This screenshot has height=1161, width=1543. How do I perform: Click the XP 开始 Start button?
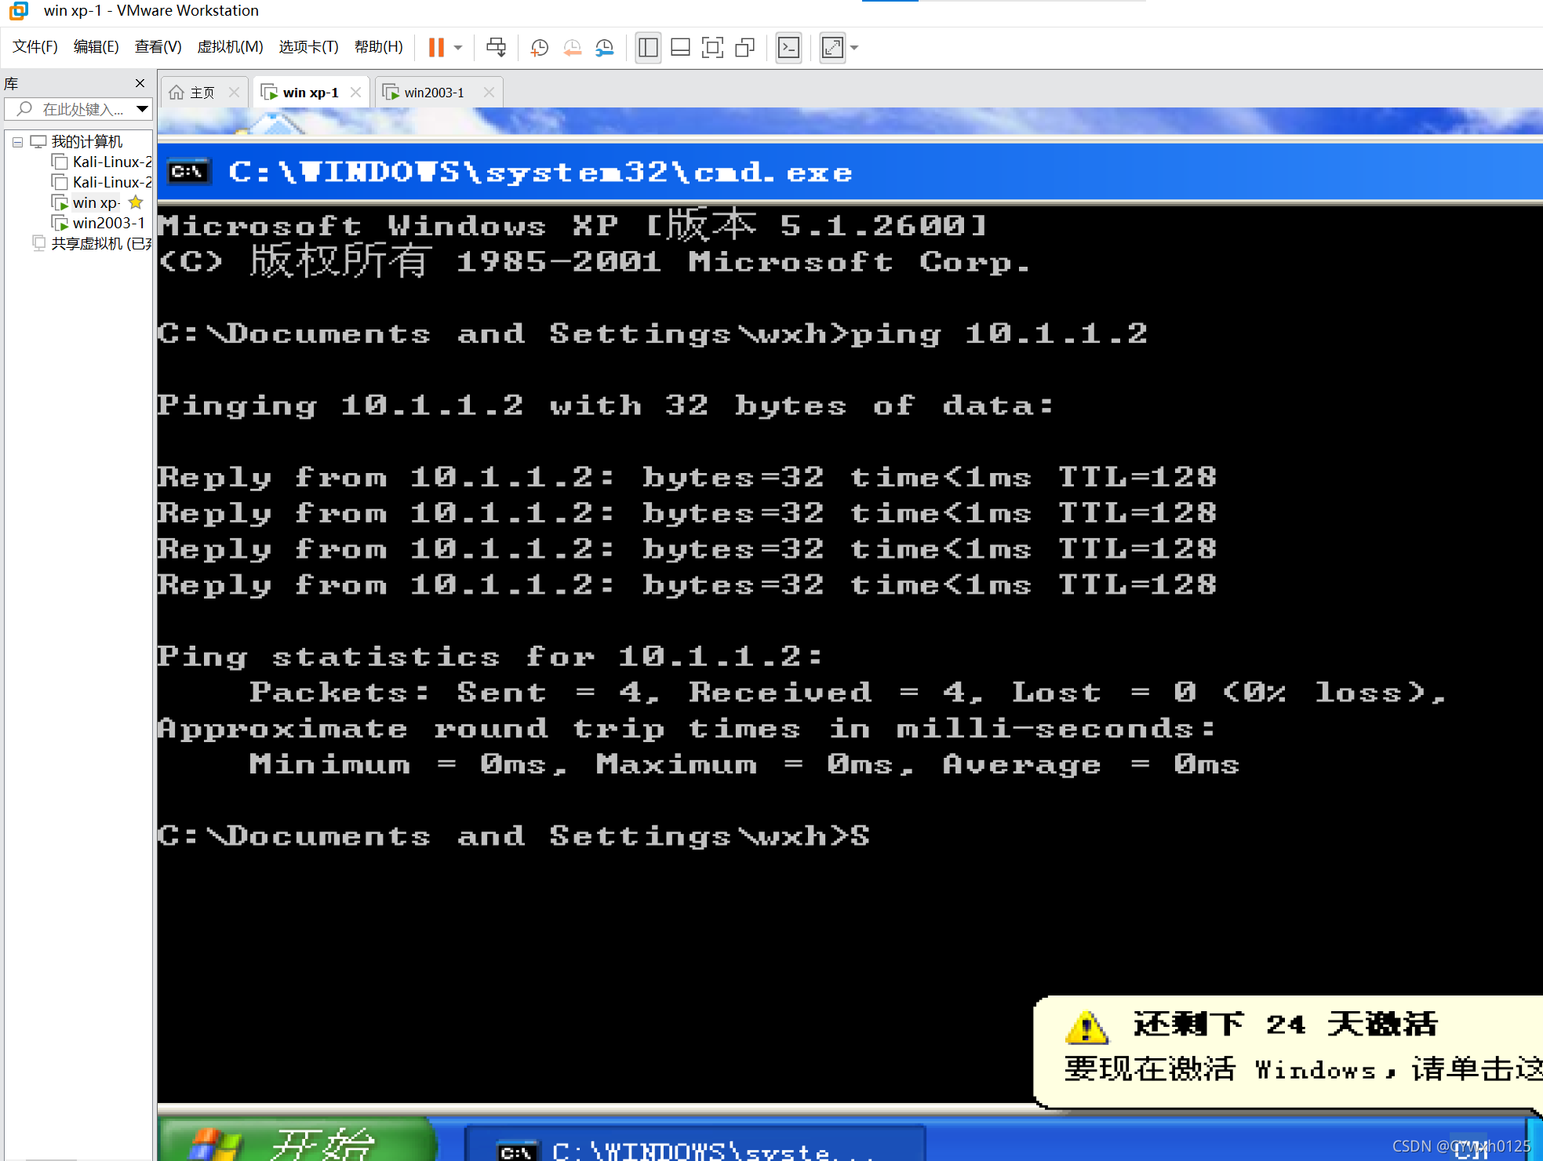coord(298,1141)
